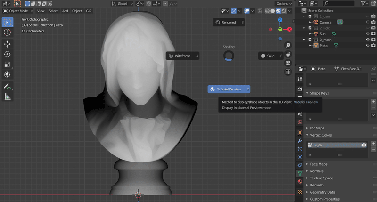377x202 pixels.
Task: Collapse the Vertex Colors panel
Action: (321, 135)
